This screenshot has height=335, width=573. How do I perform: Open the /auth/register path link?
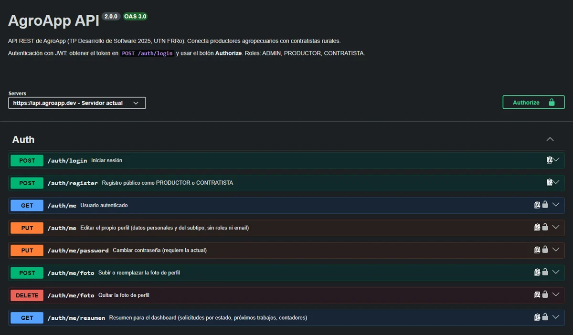(x=73, y=183)
